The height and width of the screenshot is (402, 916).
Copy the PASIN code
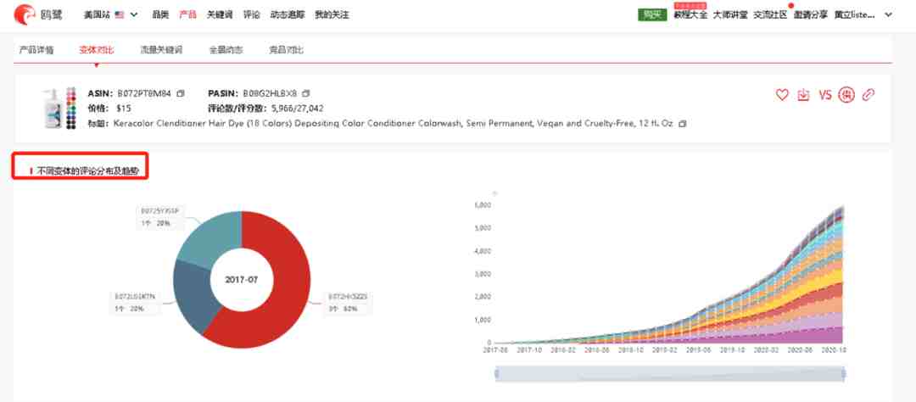click(x=306, y=93)
